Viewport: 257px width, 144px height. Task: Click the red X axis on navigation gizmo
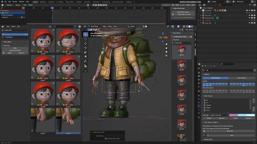(166, 37)
